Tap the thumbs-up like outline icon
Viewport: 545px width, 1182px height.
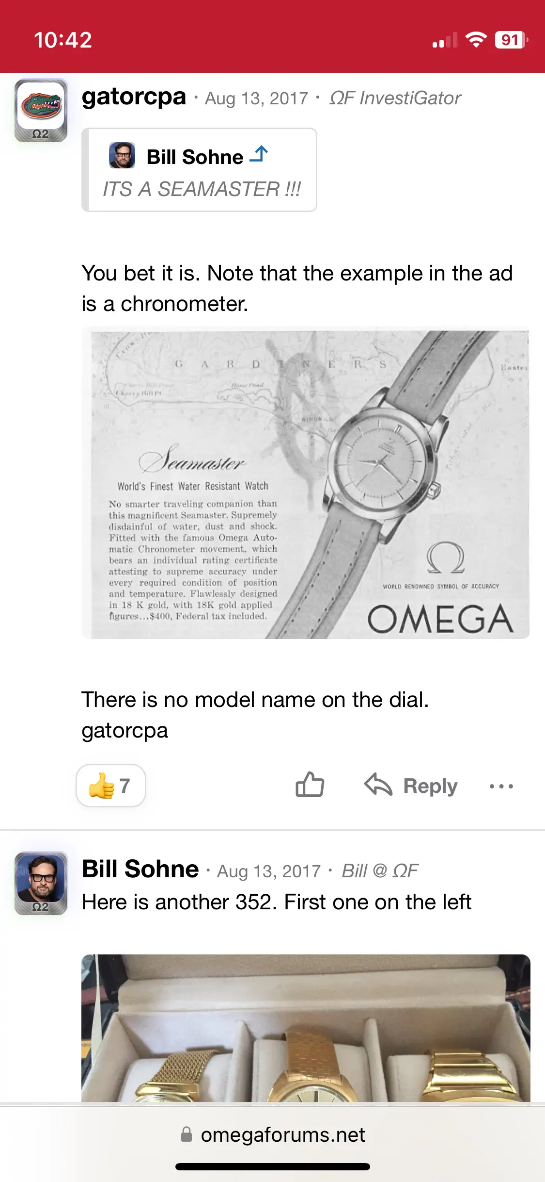(x=310, y=785)
